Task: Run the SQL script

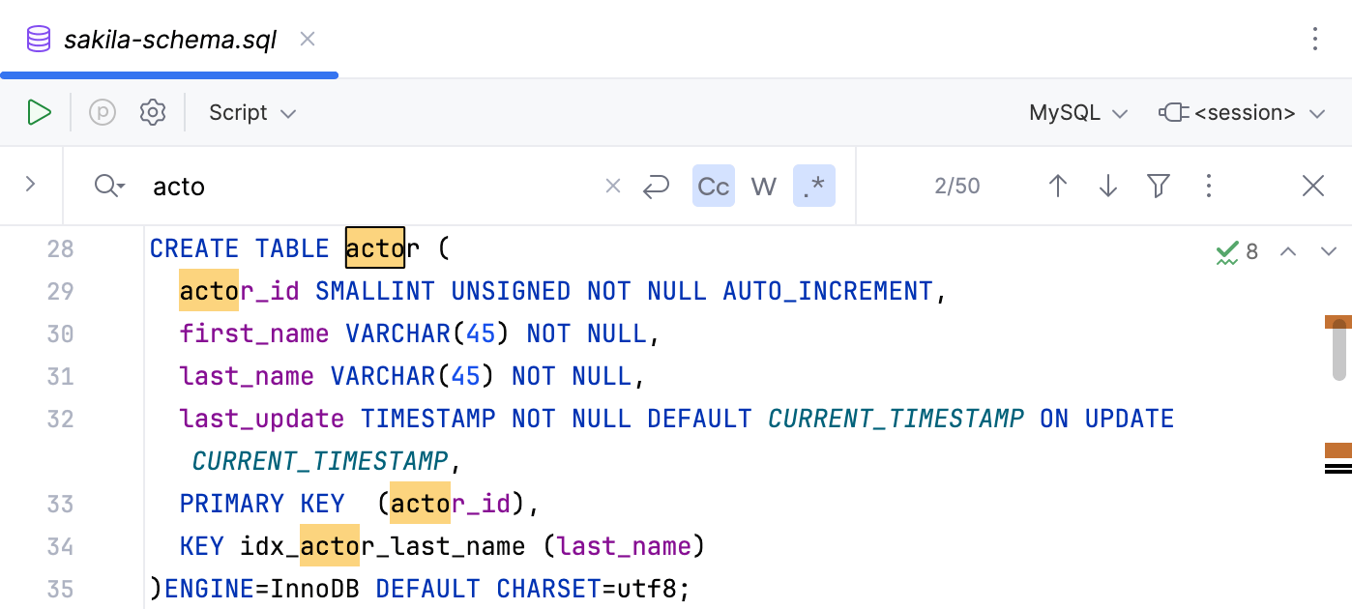Action: [40, 112]
